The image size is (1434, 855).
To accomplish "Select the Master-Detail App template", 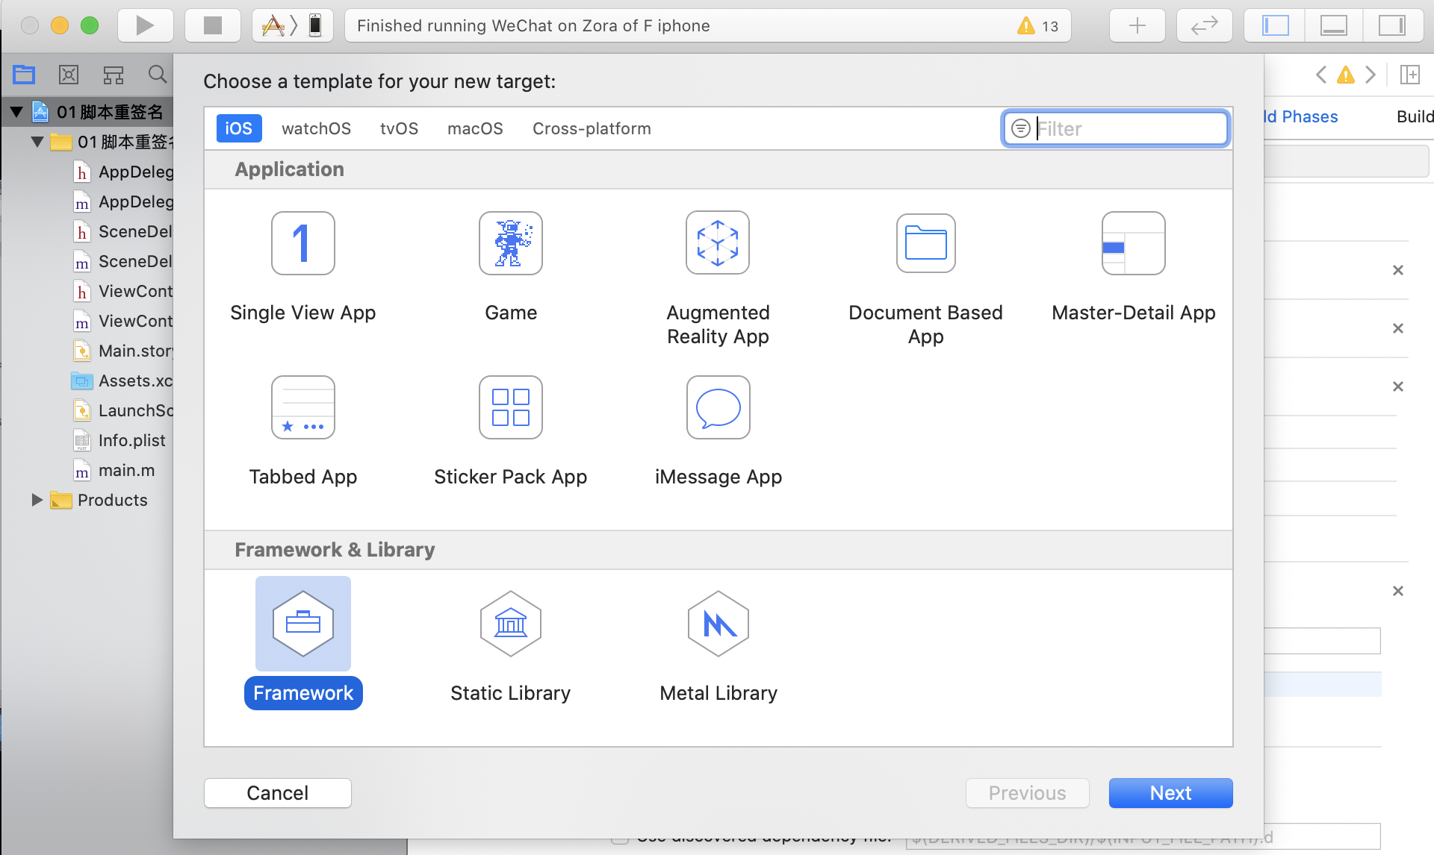I will pos(1133,243).
